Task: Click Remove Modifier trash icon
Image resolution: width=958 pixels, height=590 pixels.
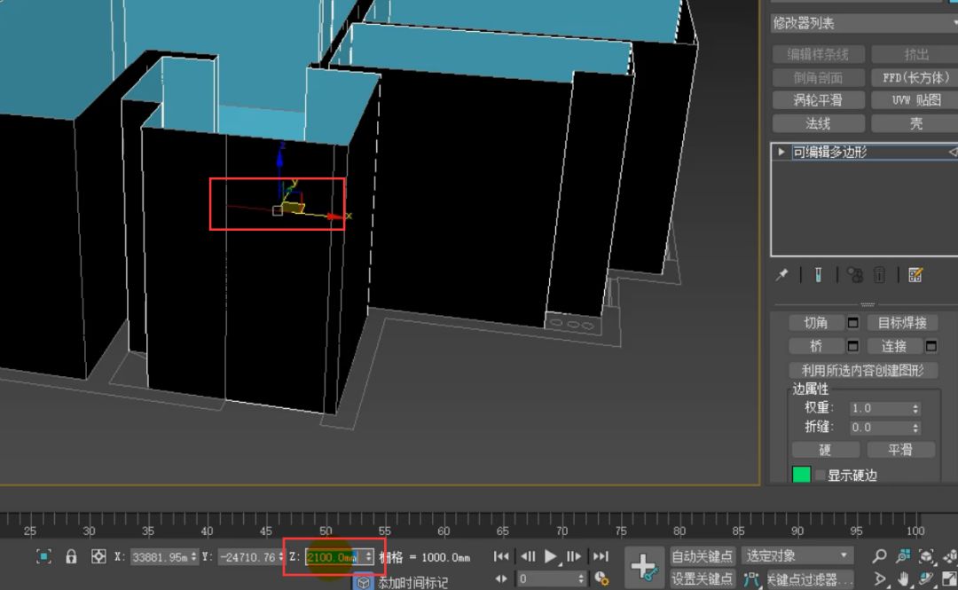Action: tap(879, 275)
